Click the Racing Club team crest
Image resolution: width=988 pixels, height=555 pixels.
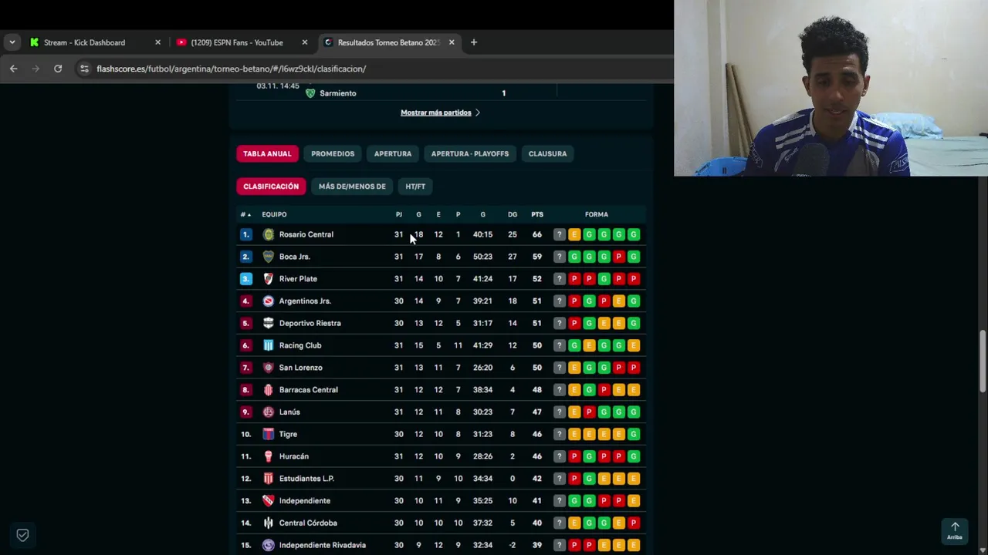(269, 345)
